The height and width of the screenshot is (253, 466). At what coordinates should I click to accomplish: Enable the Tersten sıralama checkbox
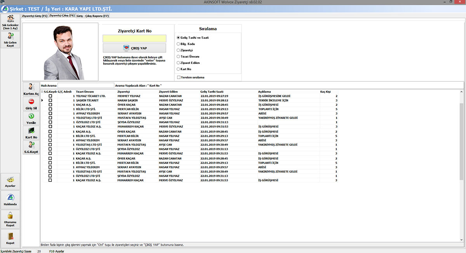[179, 77]
